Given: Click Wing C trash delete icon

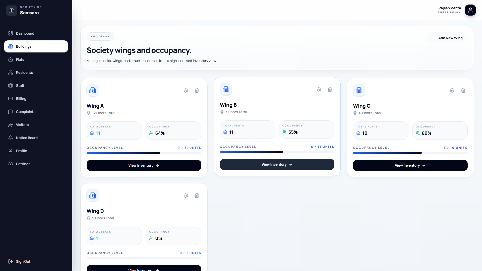Looking at the screenshot, I should point(463,90).
